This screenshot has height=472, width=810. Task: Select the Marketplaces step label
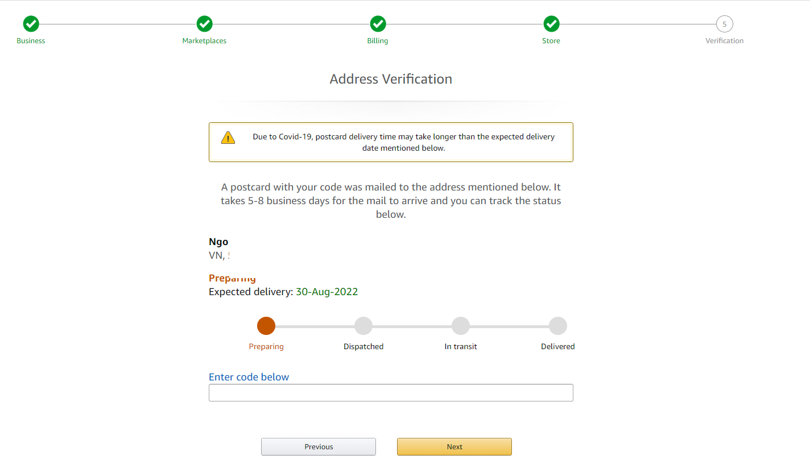tap(204, 41)
